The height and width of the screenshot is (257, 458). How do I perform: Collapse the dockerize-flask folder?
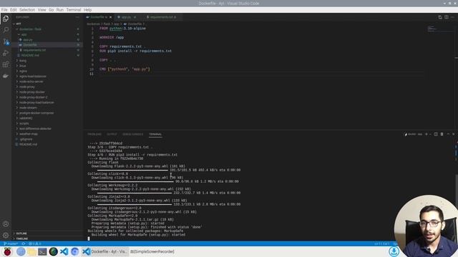[x=47, y=29]
